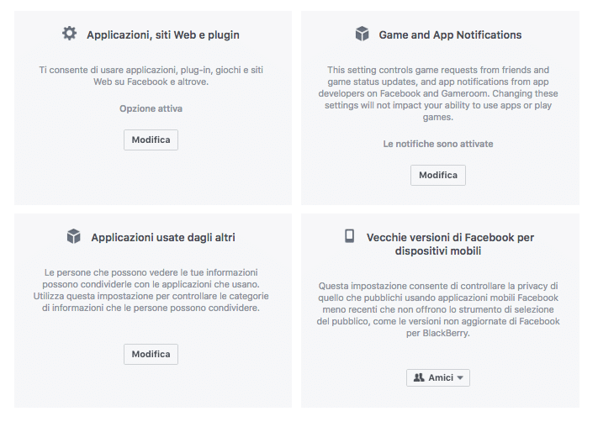Image resolution: width=598 pixels, height=427 pixels.
Task: Click the description about plug-in, giochi e siti Web
Action: coord(151,76)
